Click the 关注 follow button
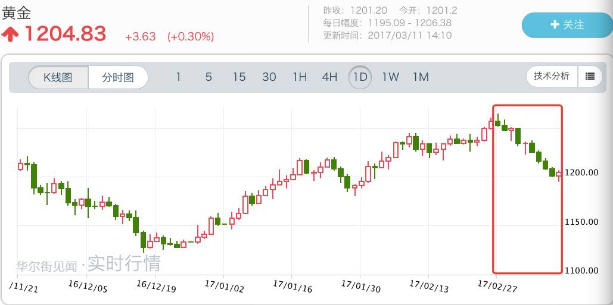The width and height of the screenshot is (613, 305). pos(567,25)
